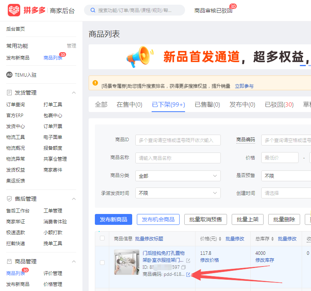Collapse the 发货管理 sidebar section
The image size is (311, 291).
click(73, 93)
